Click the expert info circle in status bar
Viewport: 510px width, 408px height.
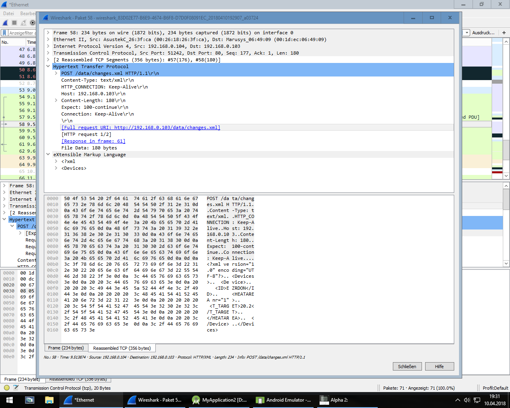(7, 388)
